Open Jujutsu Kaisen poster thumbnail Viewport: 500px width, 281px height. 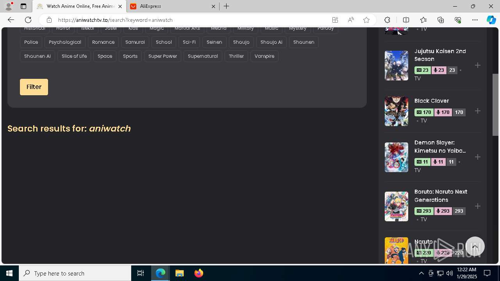click(x=396, y=66)
